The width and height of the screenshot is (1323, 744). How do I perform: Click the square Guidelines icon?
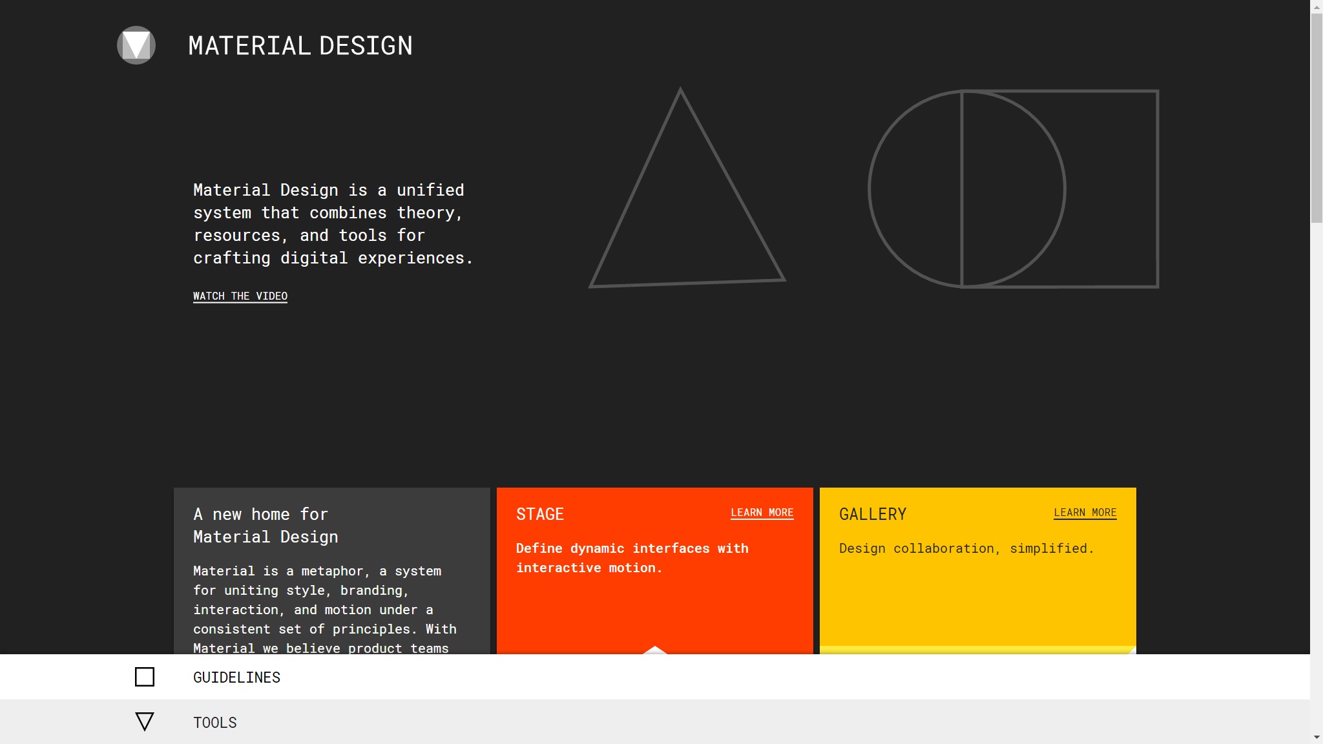(145, 677)
